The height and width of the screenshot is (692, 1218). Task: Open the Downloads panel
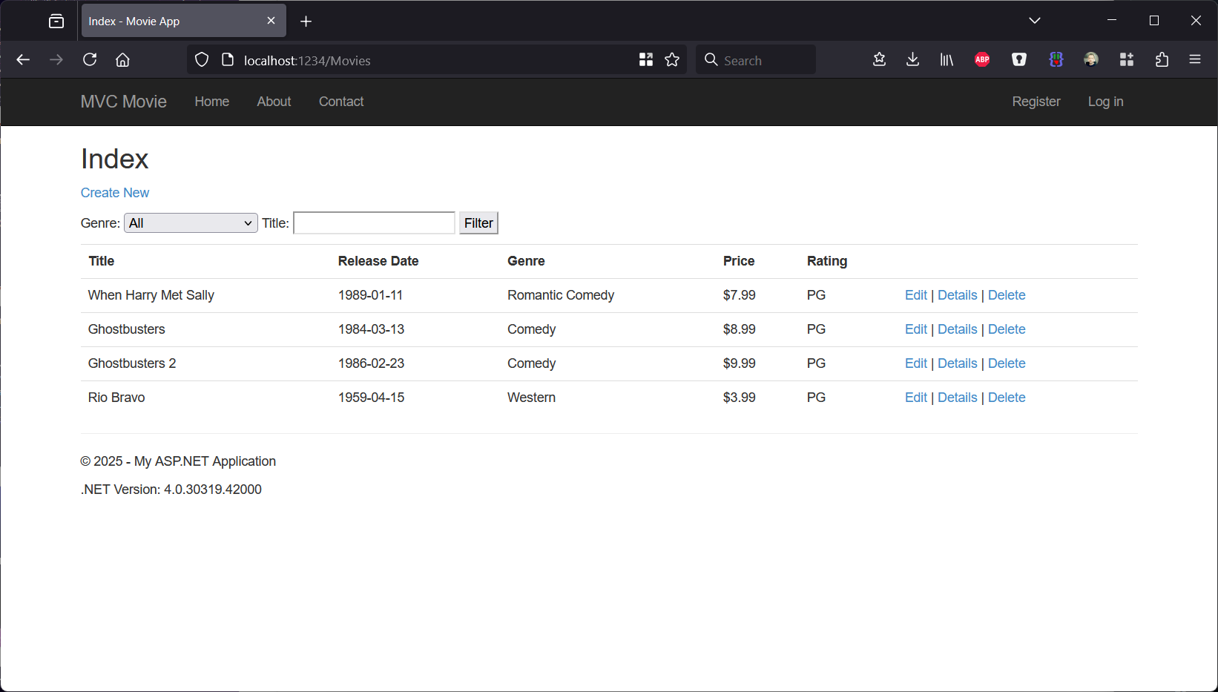pos(912,59)
